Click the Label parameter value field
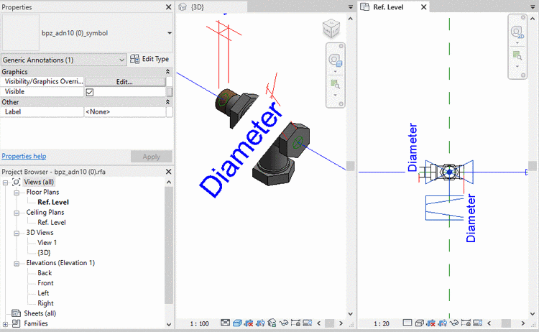539x332 pixels. (125, 111)
